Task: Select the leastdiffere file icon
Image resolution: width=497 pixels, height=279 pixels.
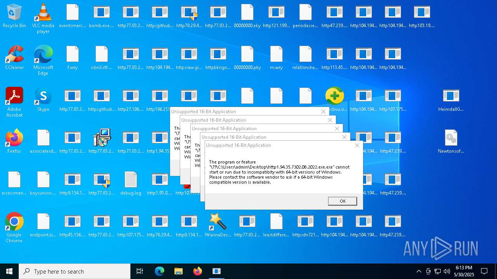Action: click(276, 225)
